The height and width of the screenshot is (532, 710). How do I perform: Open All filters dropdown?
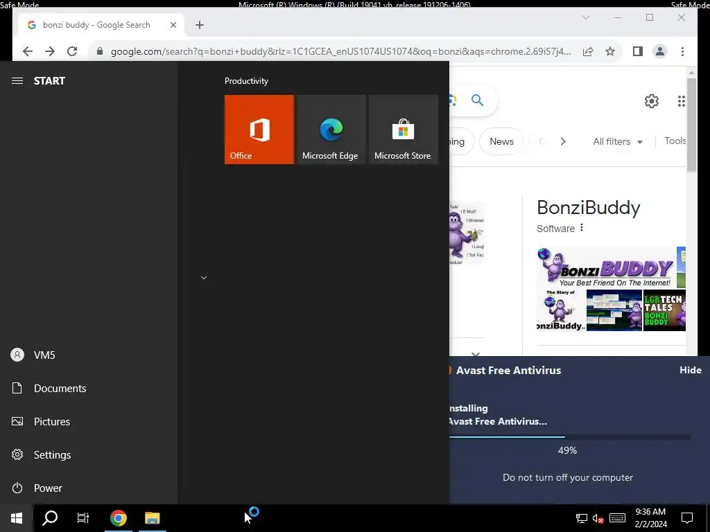[x=618, y=141]
